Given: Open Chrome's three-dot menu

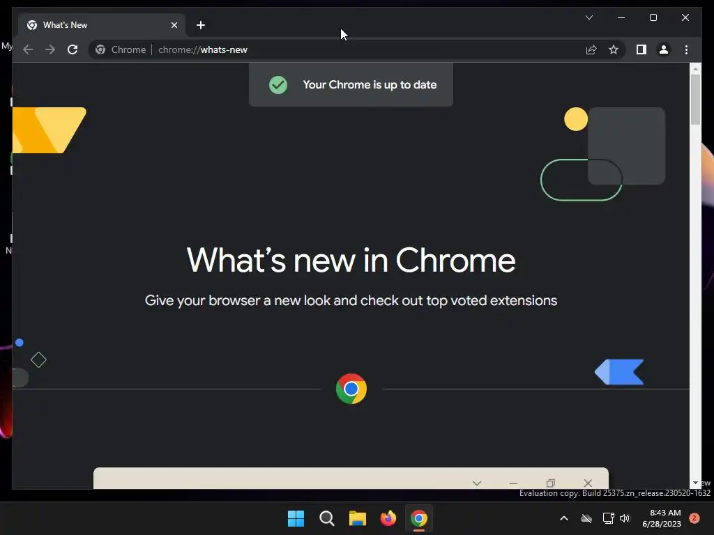Looking at the screenshot, I should [686, 49].
